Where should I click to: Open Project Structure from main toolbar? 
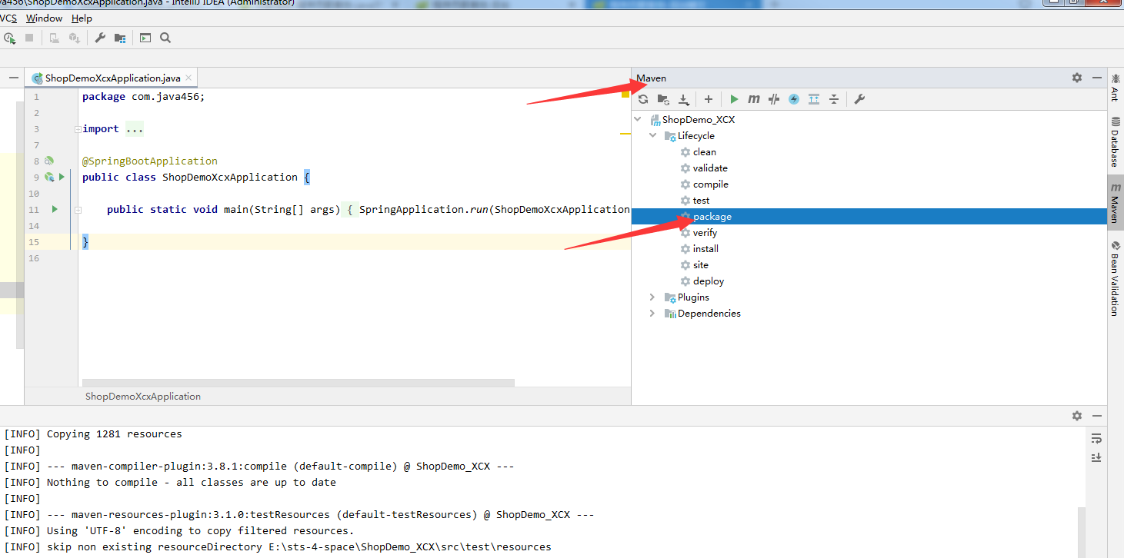pos(120,38)
